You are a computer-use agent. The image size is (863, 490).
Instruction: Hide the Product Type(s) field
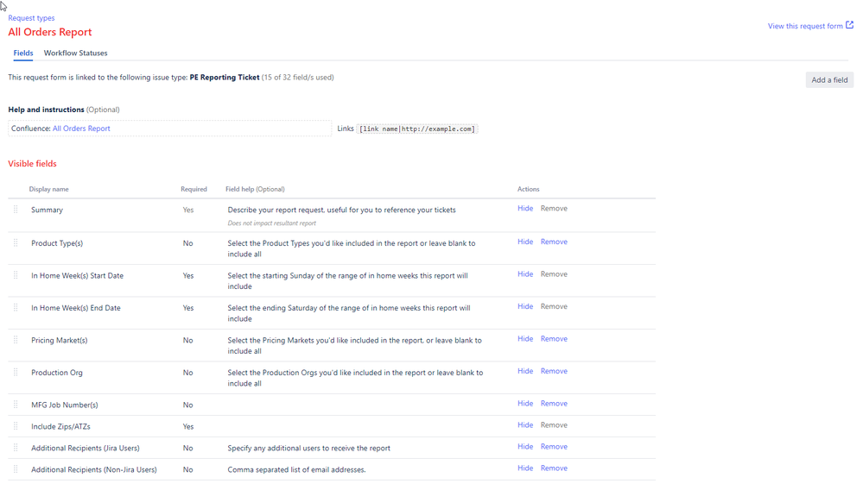pyautogui.click(x=525, y=242)
